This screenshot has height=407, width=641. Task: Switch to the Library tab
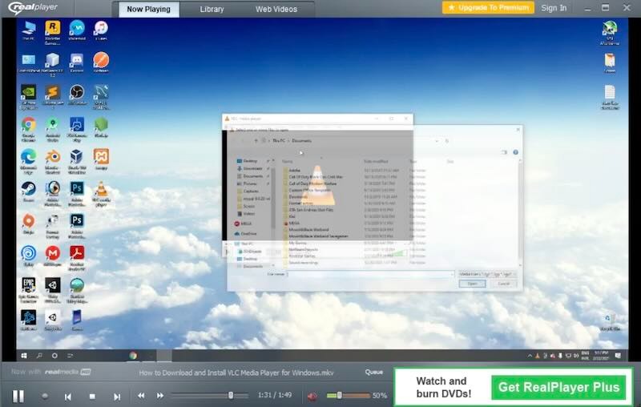[212, 9]
